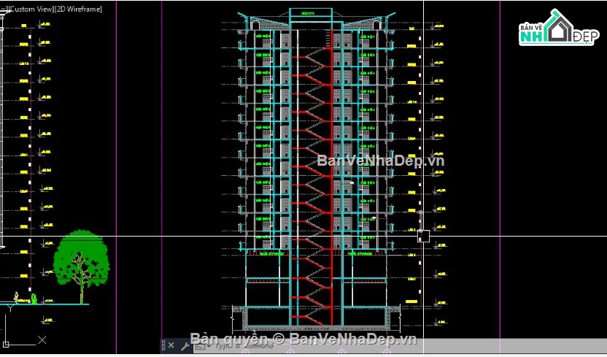
Task: Open the 2D Wireframe visual style menu
Action: point(78,9)
